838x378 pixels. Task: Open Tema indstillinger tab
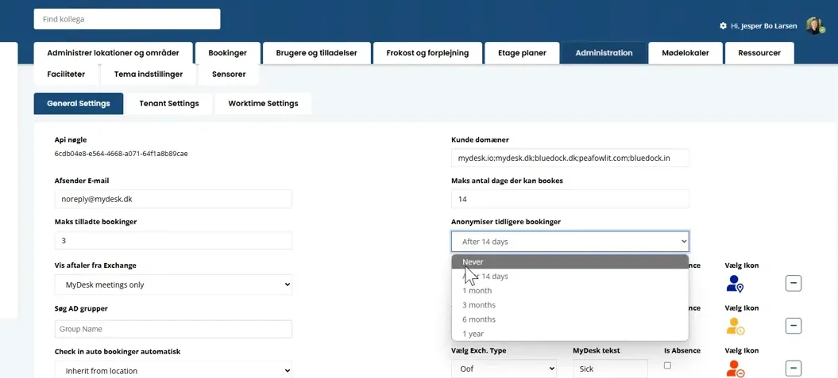coord(149,74)
